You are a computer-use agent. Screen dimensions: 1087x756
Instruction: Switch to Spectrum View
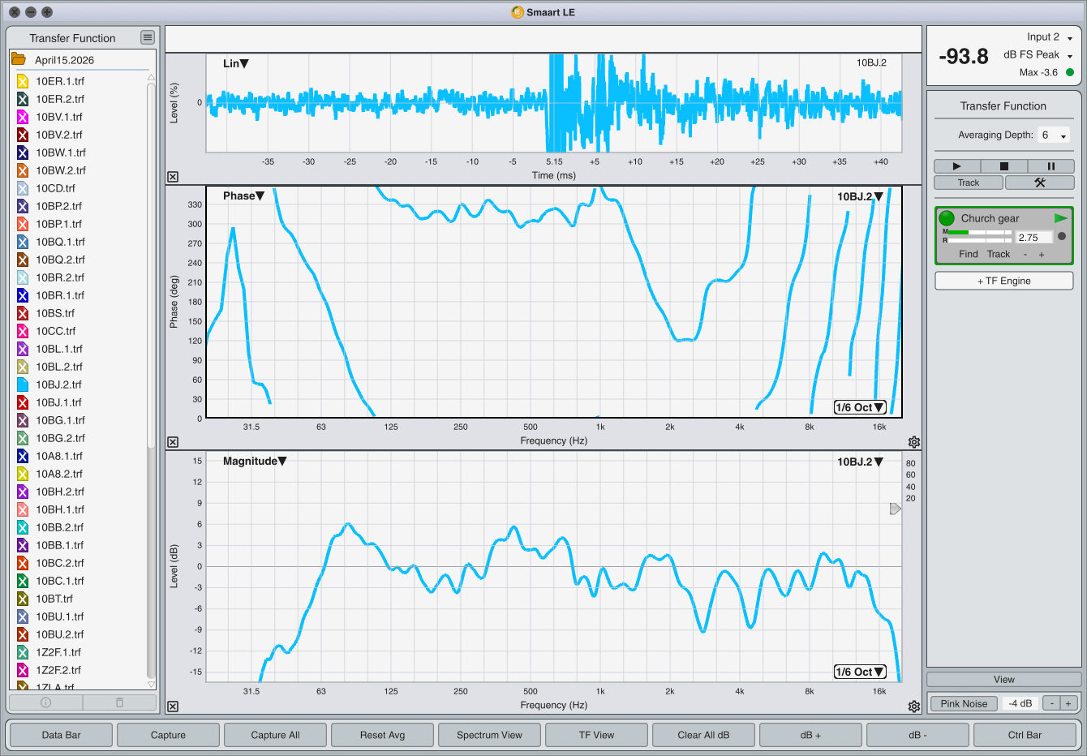(x=489, y=735)
